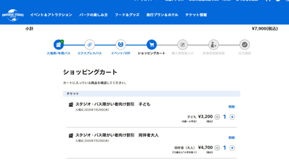289x160 pixels.
Task: Open the イベント＆アトラクション menu
Action: tap(51, 15)
